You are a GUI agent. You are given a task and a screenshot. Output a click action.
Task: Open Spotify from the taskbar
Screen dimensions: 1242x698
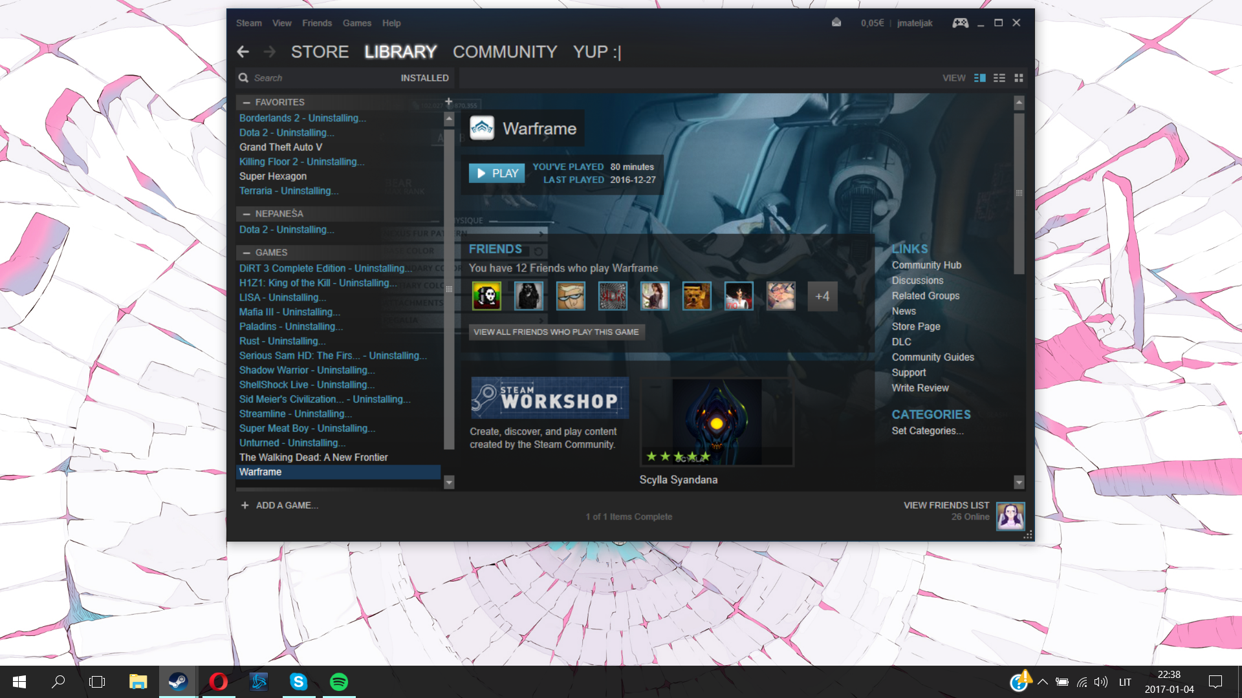tap(338, 682)
